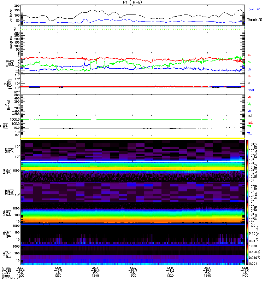Select the blue Bx legend label
This screenshot has height=283, width=265.
(249, 69)
